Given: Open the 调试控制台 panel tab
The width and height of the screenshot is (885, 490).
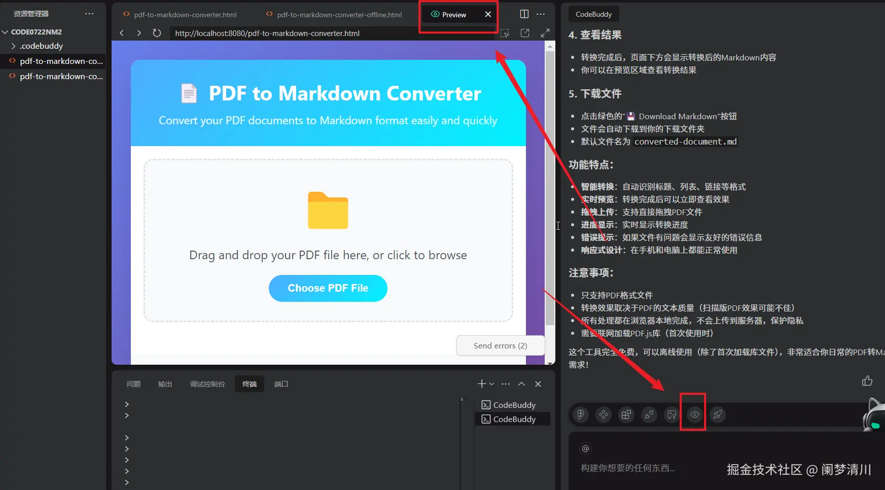Looking at the screenshot, I should [207, 384].
